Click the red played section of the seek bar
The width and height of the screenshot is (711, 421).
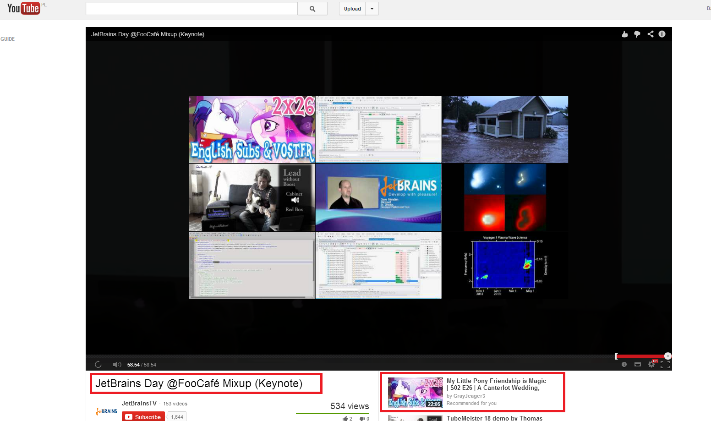click(640, 356)
